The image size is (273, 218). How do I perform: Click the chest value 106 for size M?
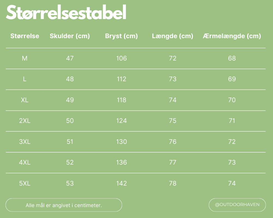121,58
